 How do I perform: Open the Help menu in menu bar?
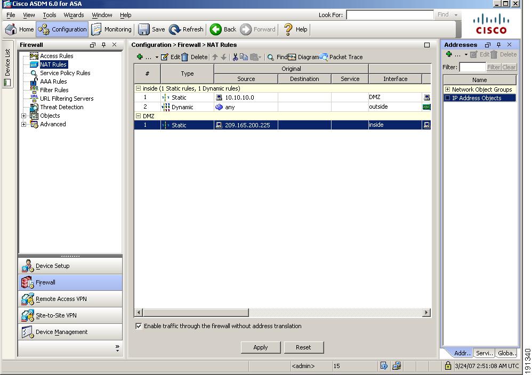coord(125,15)
